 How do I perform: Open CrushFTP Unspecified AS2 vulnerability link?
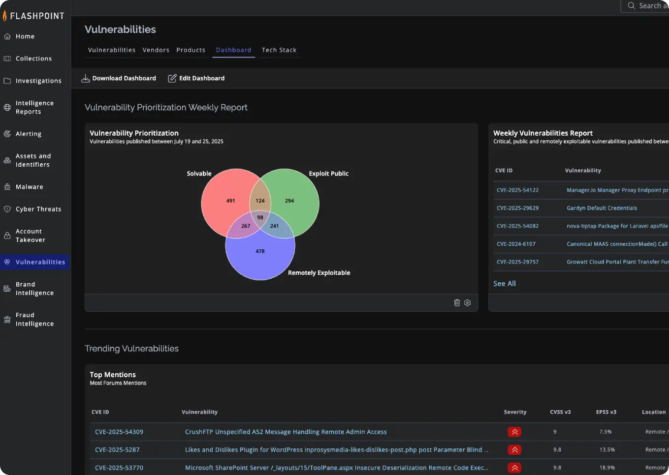(286, 432)
